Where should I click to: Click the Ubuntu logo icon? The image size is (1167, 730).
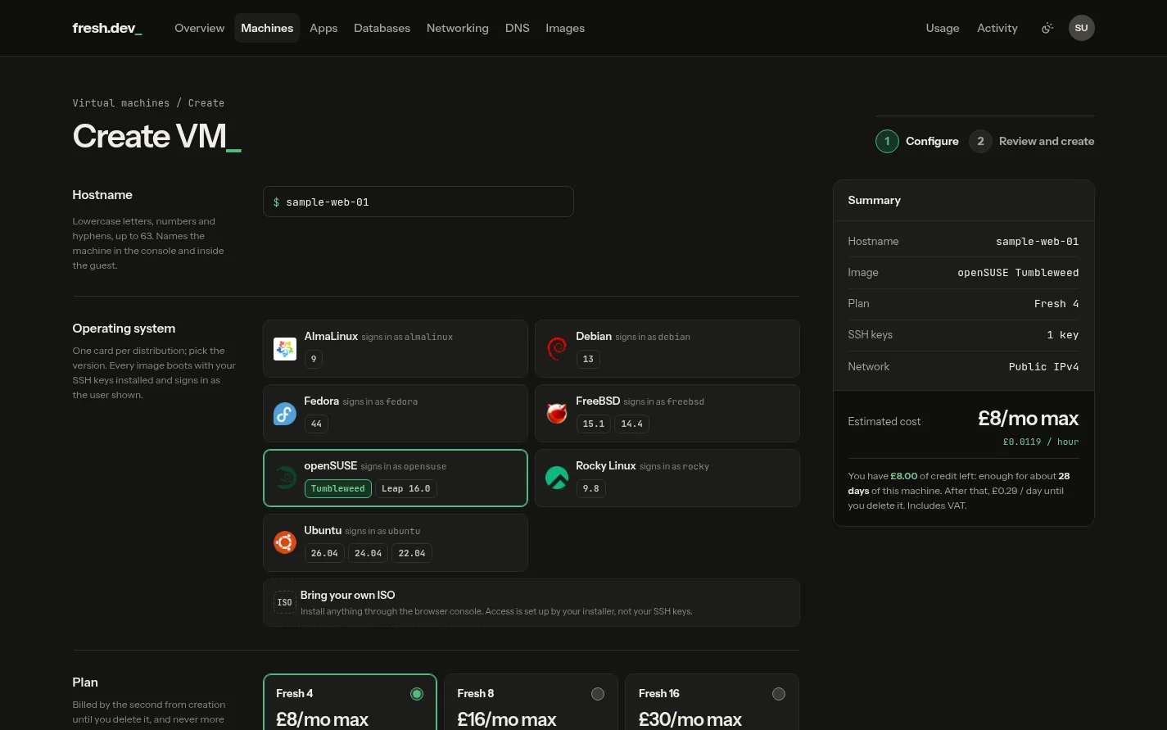(x=285, y=542)
